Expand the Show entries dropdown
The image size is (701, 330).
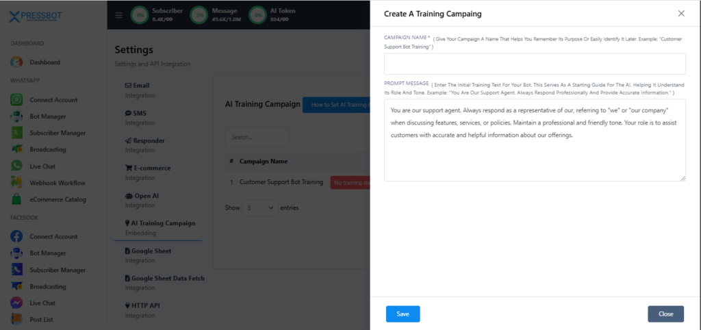point(260,207)
